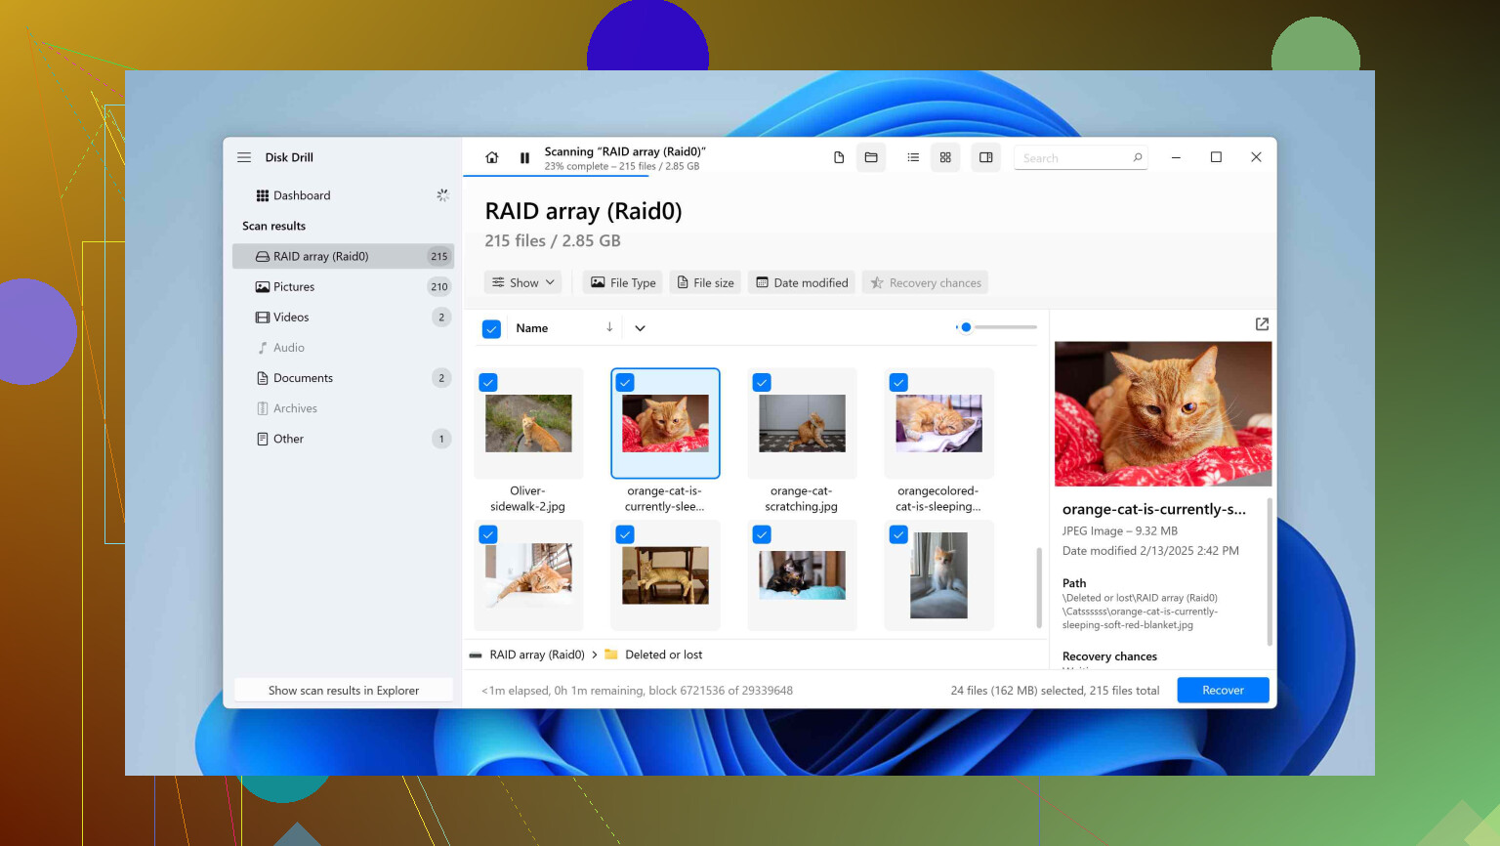Select the list view icon
The width and height of the screenshot is (1500, 846).
point(913,157)
